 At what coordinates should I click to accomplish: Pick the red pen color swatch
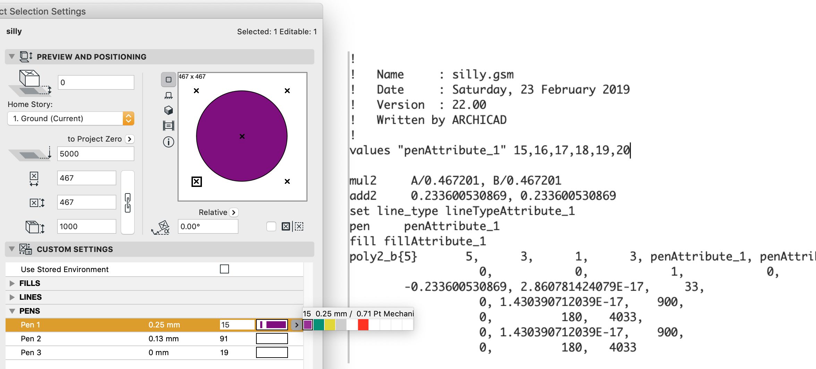pos(363,325)
